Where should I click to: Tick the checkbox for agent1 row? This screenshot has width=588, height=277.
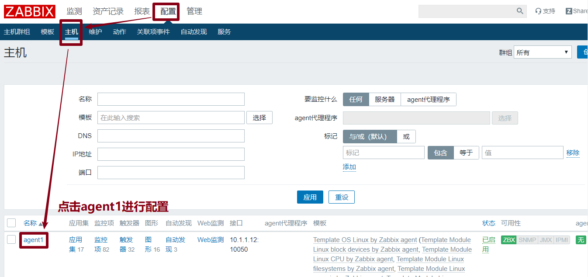(x=11, y=239)
